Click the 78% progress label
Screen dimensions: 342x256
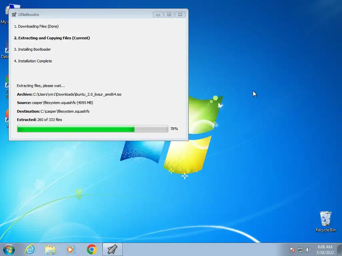[174, 129]
